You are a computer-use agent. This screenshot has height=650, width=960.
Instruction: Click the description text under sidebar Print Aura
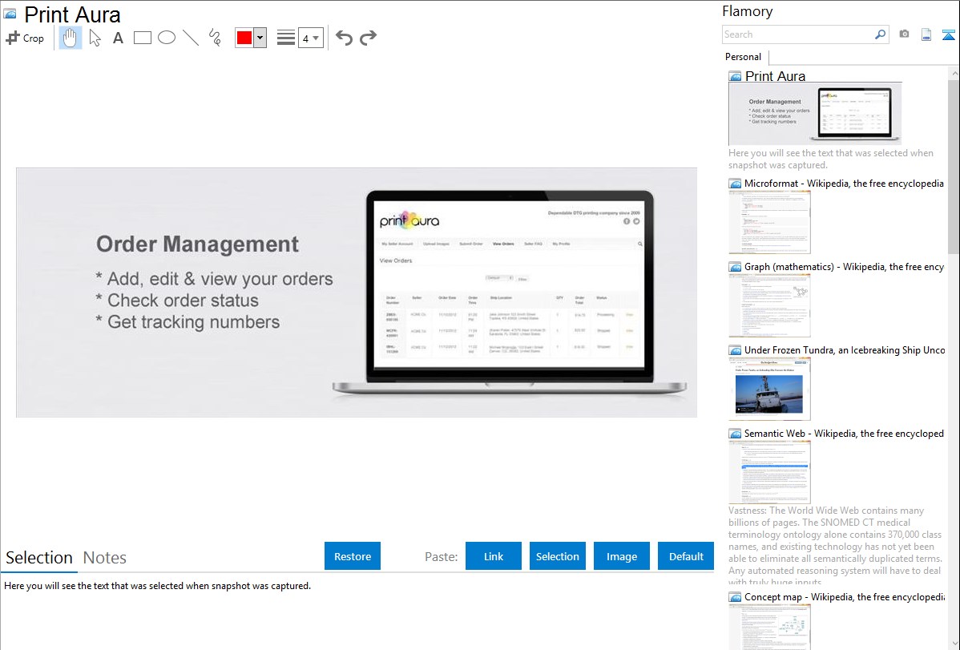pyautogui.click(x=831, y=159)
